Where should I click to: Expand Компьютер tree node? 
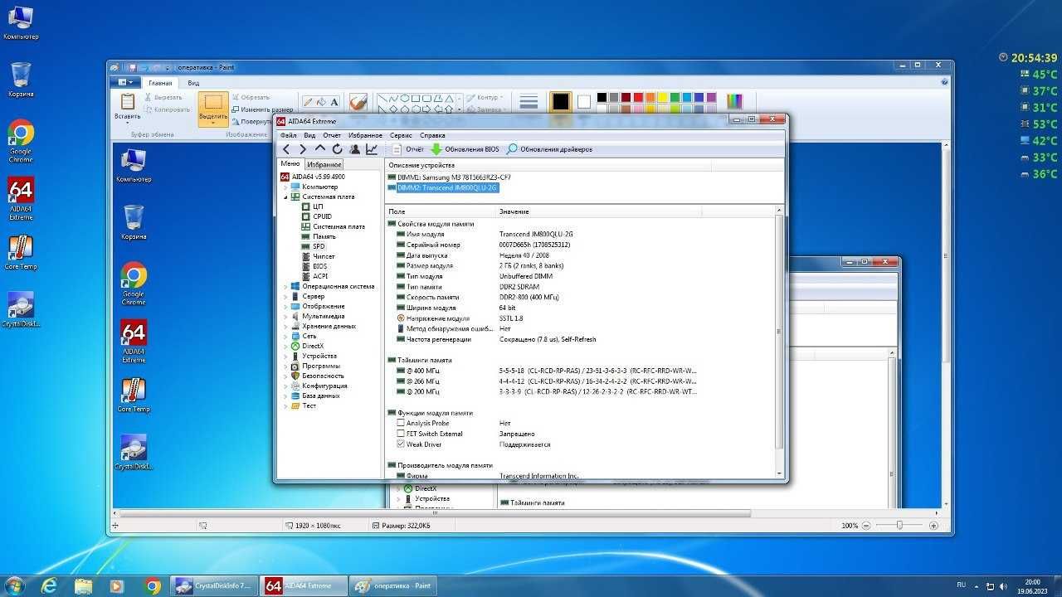pos(285,187)
